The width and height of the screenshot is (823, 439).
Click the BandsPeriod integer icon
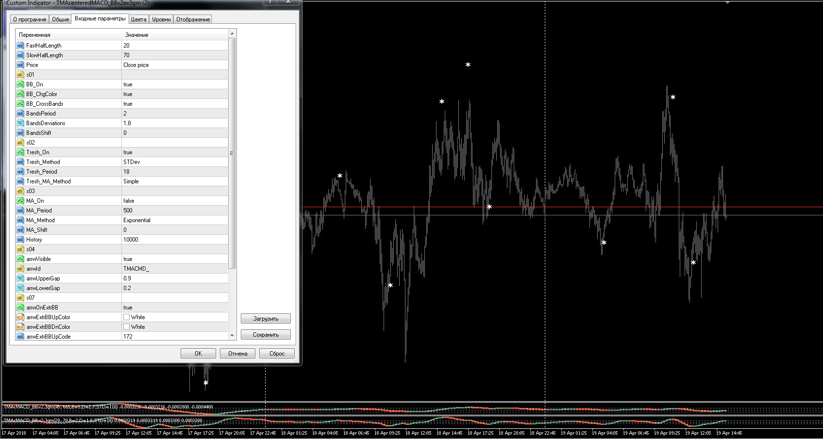pyautogui.click(x=20, y=114)
